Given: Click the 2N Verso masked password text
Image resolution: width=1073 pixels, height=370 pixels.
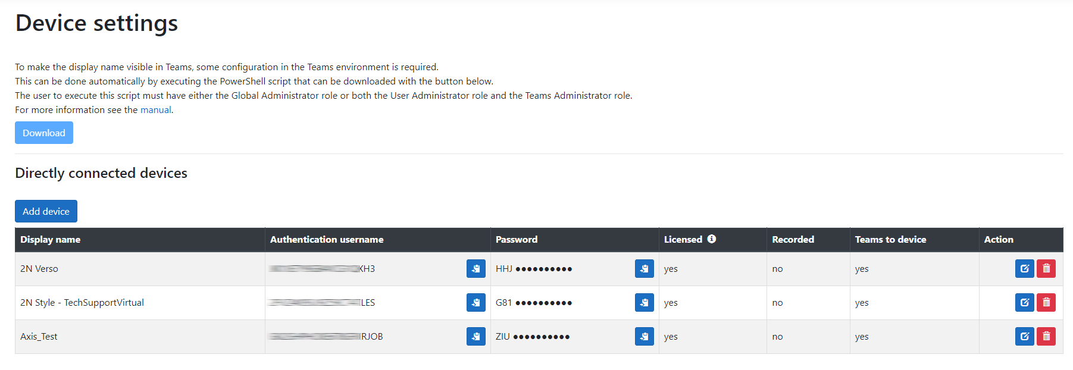Looking at the screenshot, I should pos(534,269).
